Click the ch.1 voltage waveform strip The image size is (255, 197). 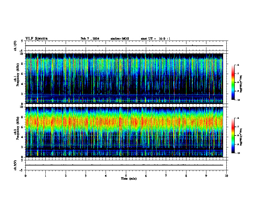(x=126, y=46)
